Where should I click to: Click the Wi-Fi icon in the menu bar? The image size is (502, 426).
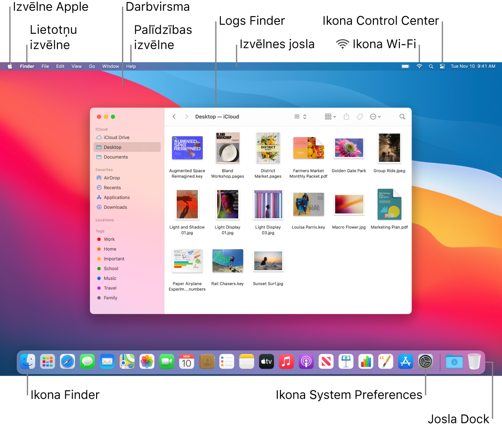pos(419,66)
